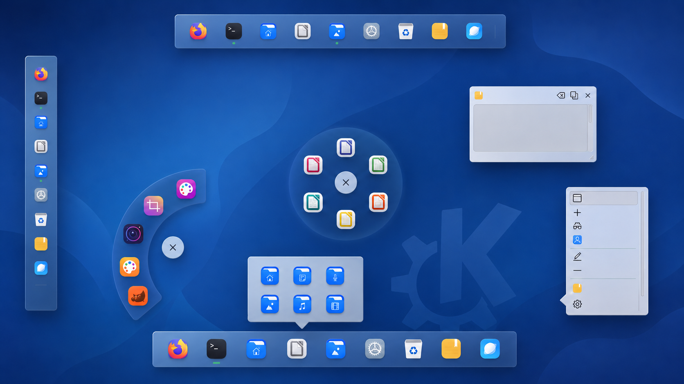Launch the blue browser icon in the left dock

tap(41, 268)
